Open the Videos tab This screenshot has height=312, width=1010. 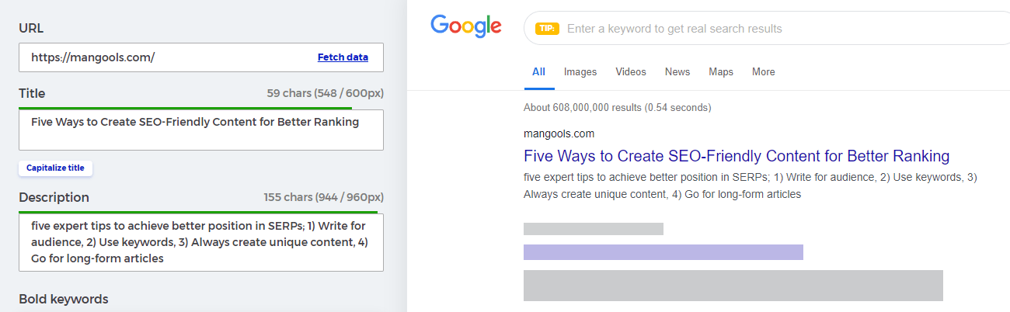[631, 72]
